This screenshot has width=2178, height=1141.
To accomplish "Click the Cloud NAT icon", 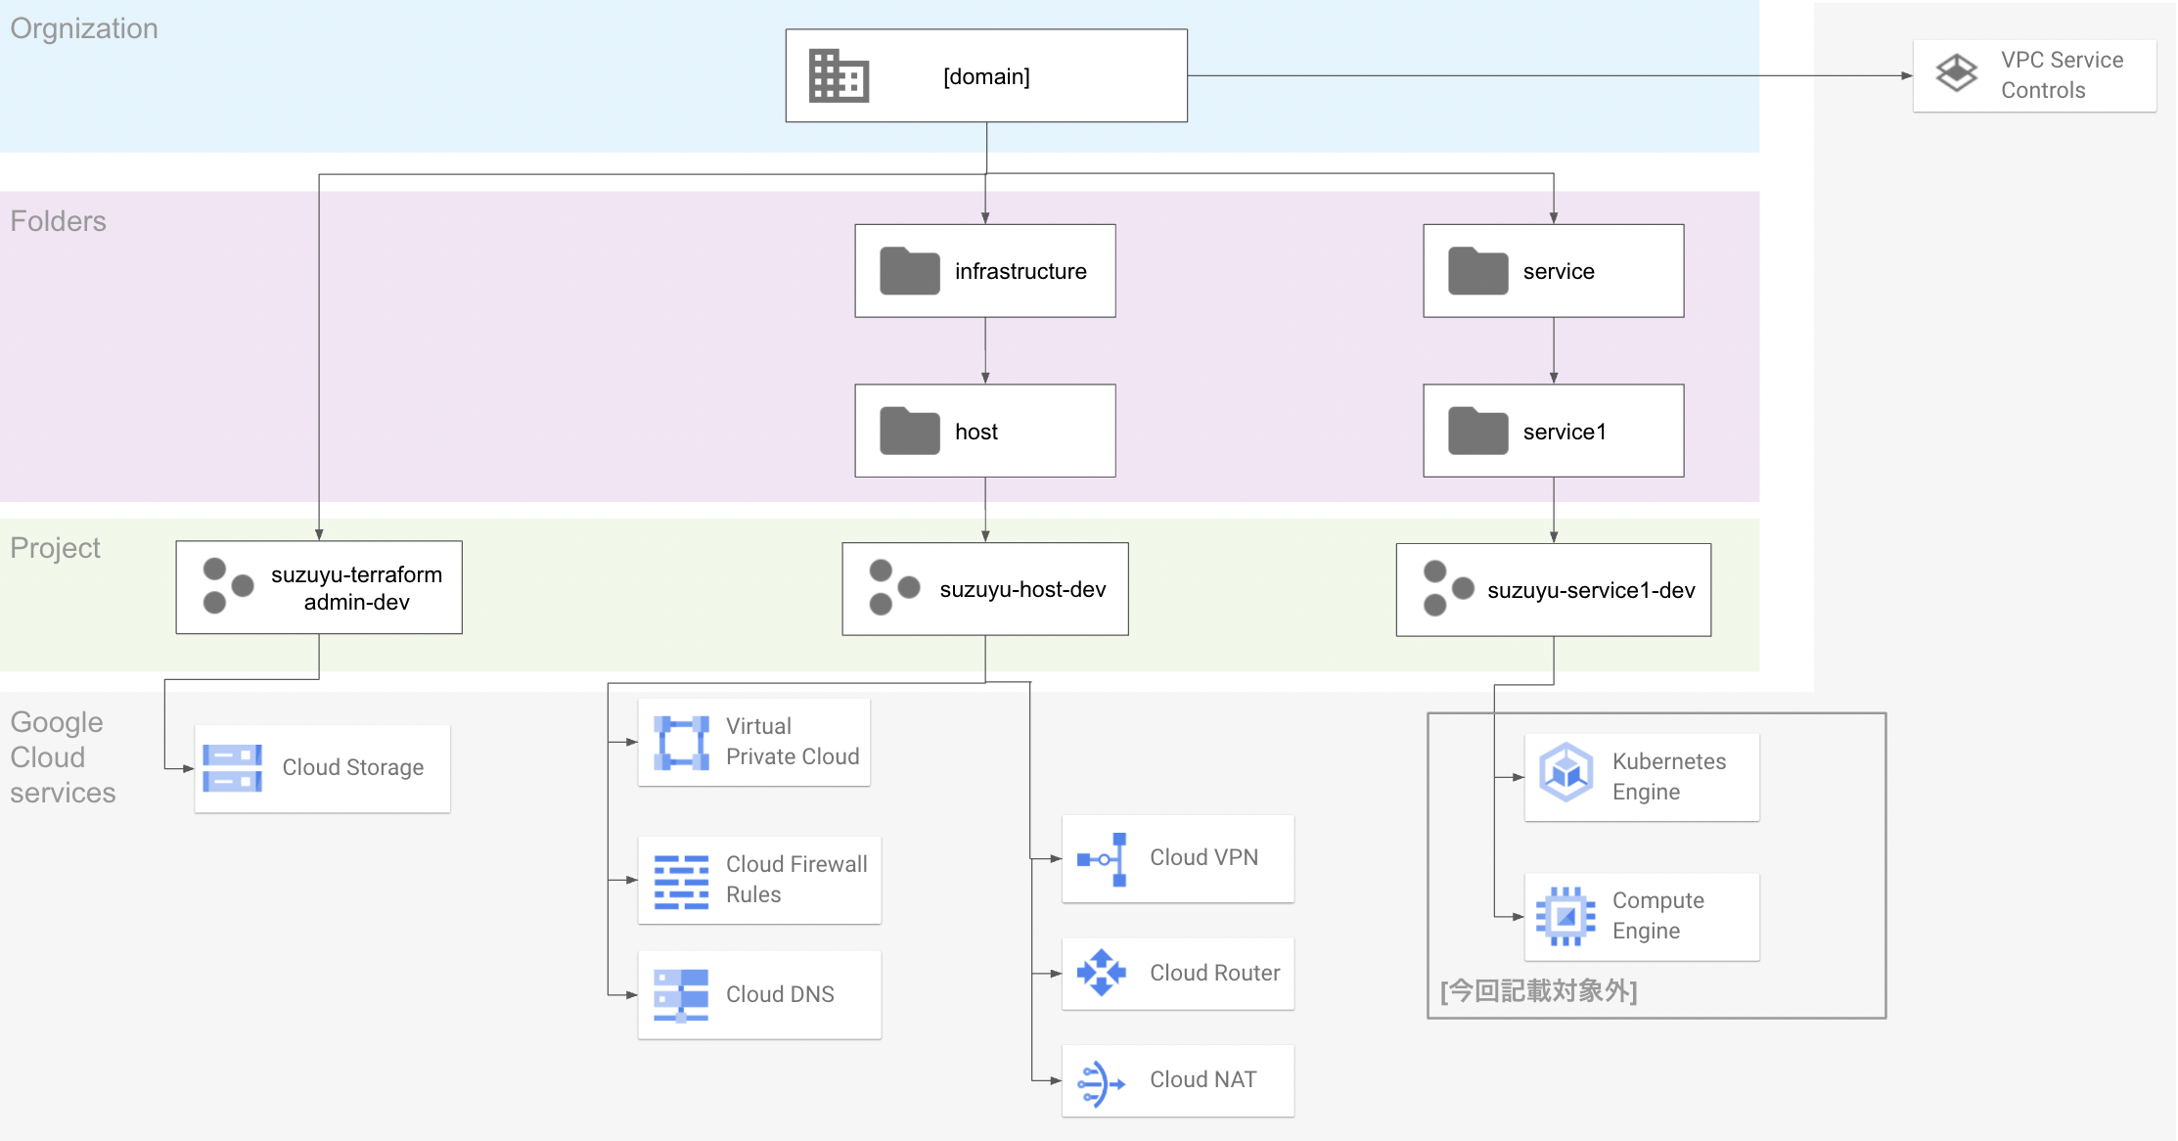I will click(1101, 1083).
